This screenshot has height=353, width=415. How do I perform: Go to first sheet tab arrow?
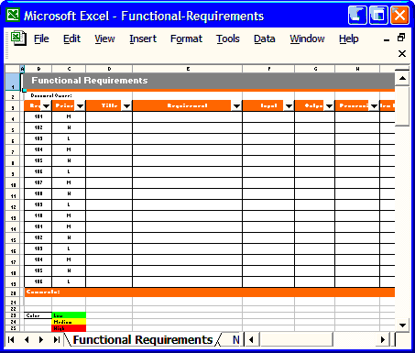(11, 339)
